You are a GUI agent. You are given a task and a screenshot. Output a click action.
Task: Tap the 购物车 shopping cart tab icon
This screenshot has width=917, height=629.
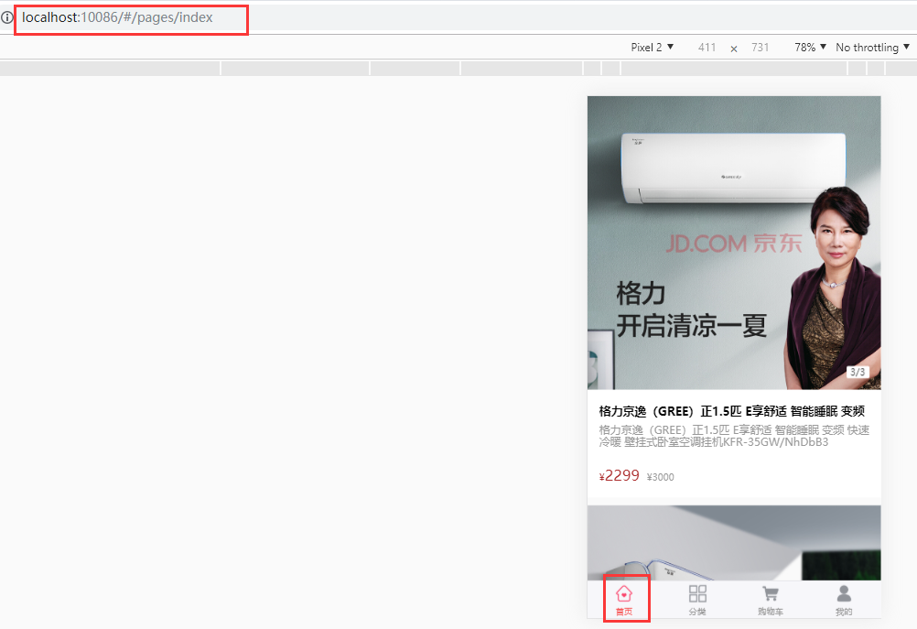(x=771, y=594)
